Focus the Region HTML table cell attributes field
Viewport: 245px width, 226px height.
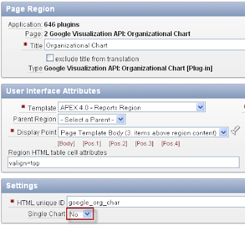[124, 162]
